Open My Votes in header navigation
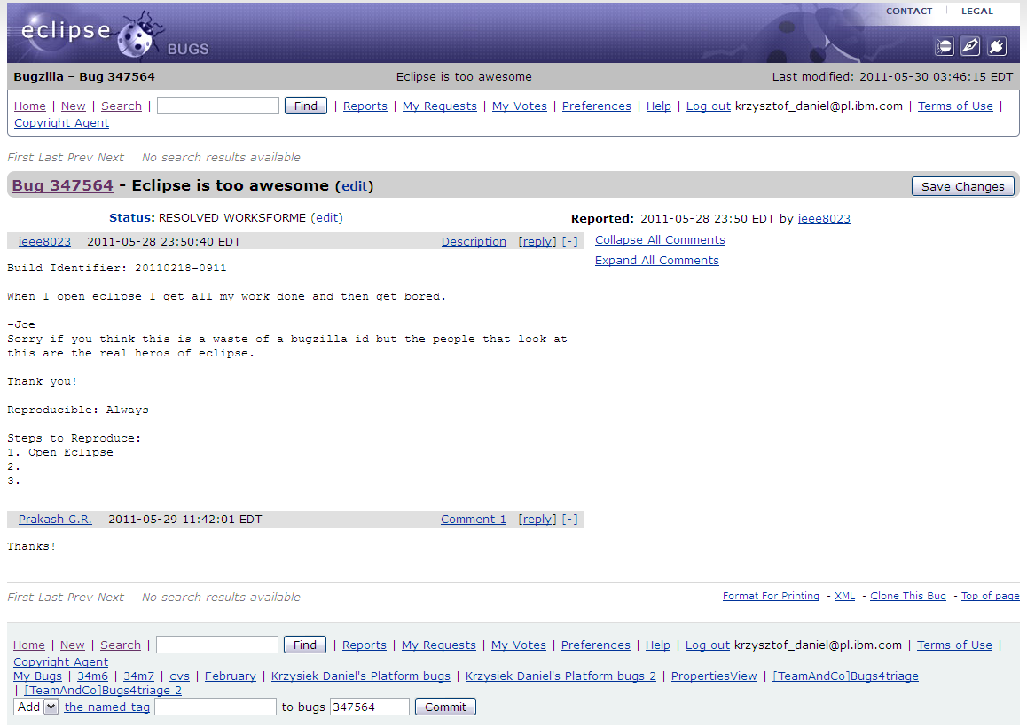The width and height of the screenshot is (1027, 727). click(520, 106)
